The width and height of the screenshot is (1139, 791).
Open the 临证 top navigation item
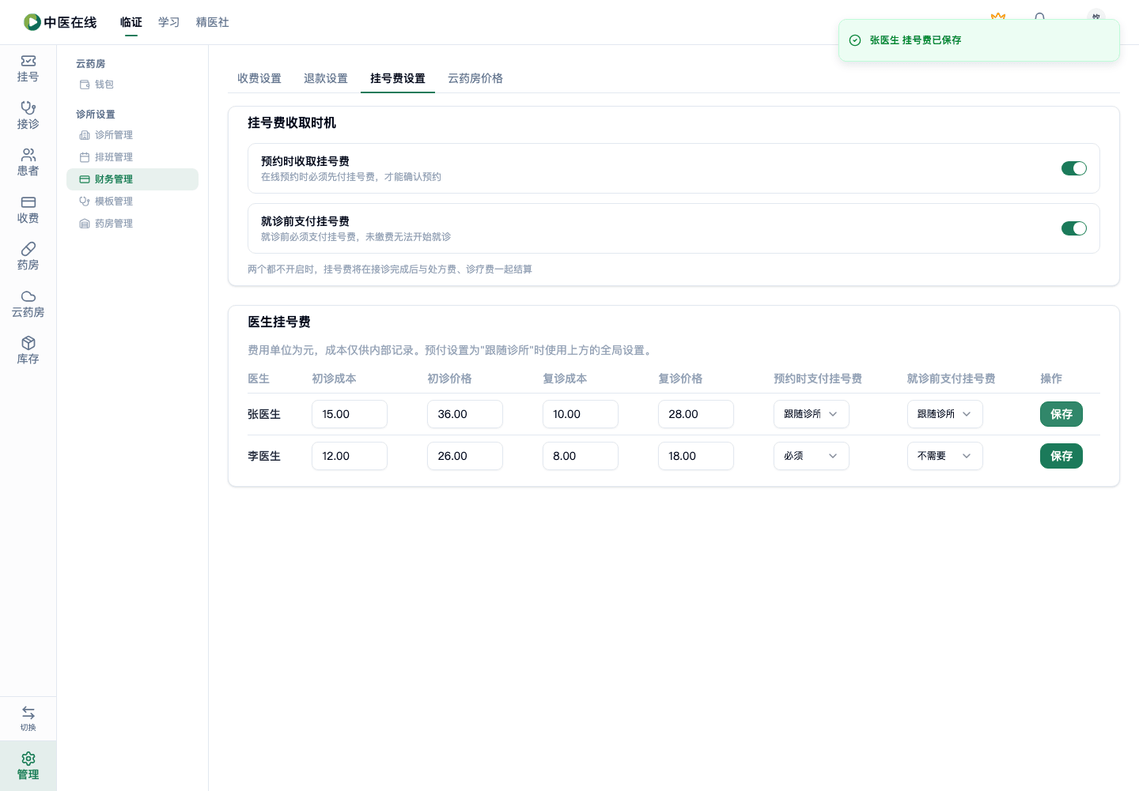click(x=131, y=22)
